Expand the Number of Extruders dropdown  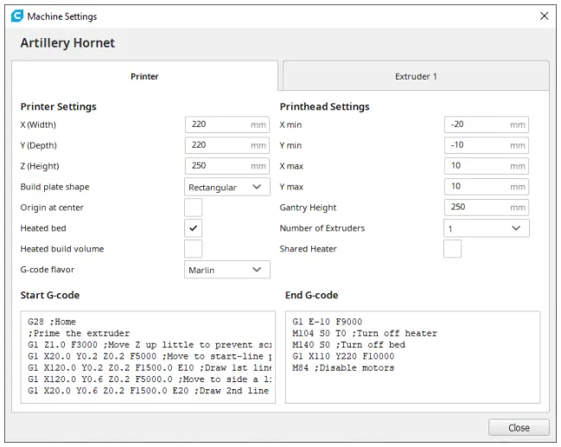486,228
